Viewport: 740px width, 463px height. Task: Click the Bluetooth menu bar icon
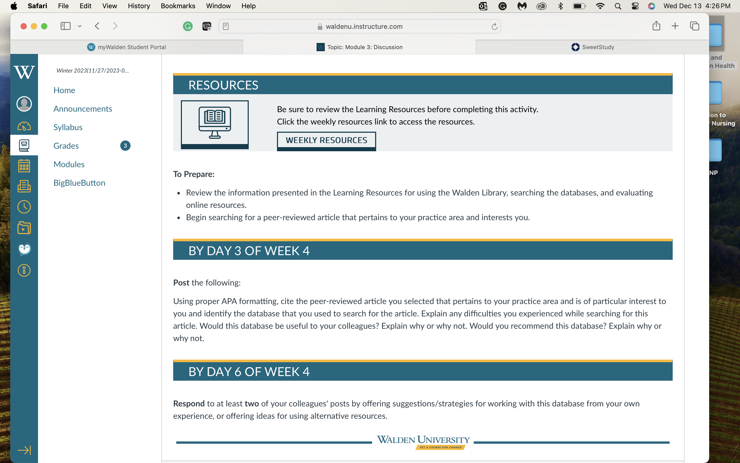coord(560,6)
